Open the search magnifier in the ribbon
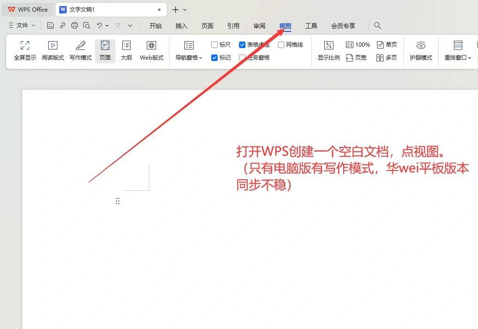Screen dimensions: 478x329 [x=377, y=25]
